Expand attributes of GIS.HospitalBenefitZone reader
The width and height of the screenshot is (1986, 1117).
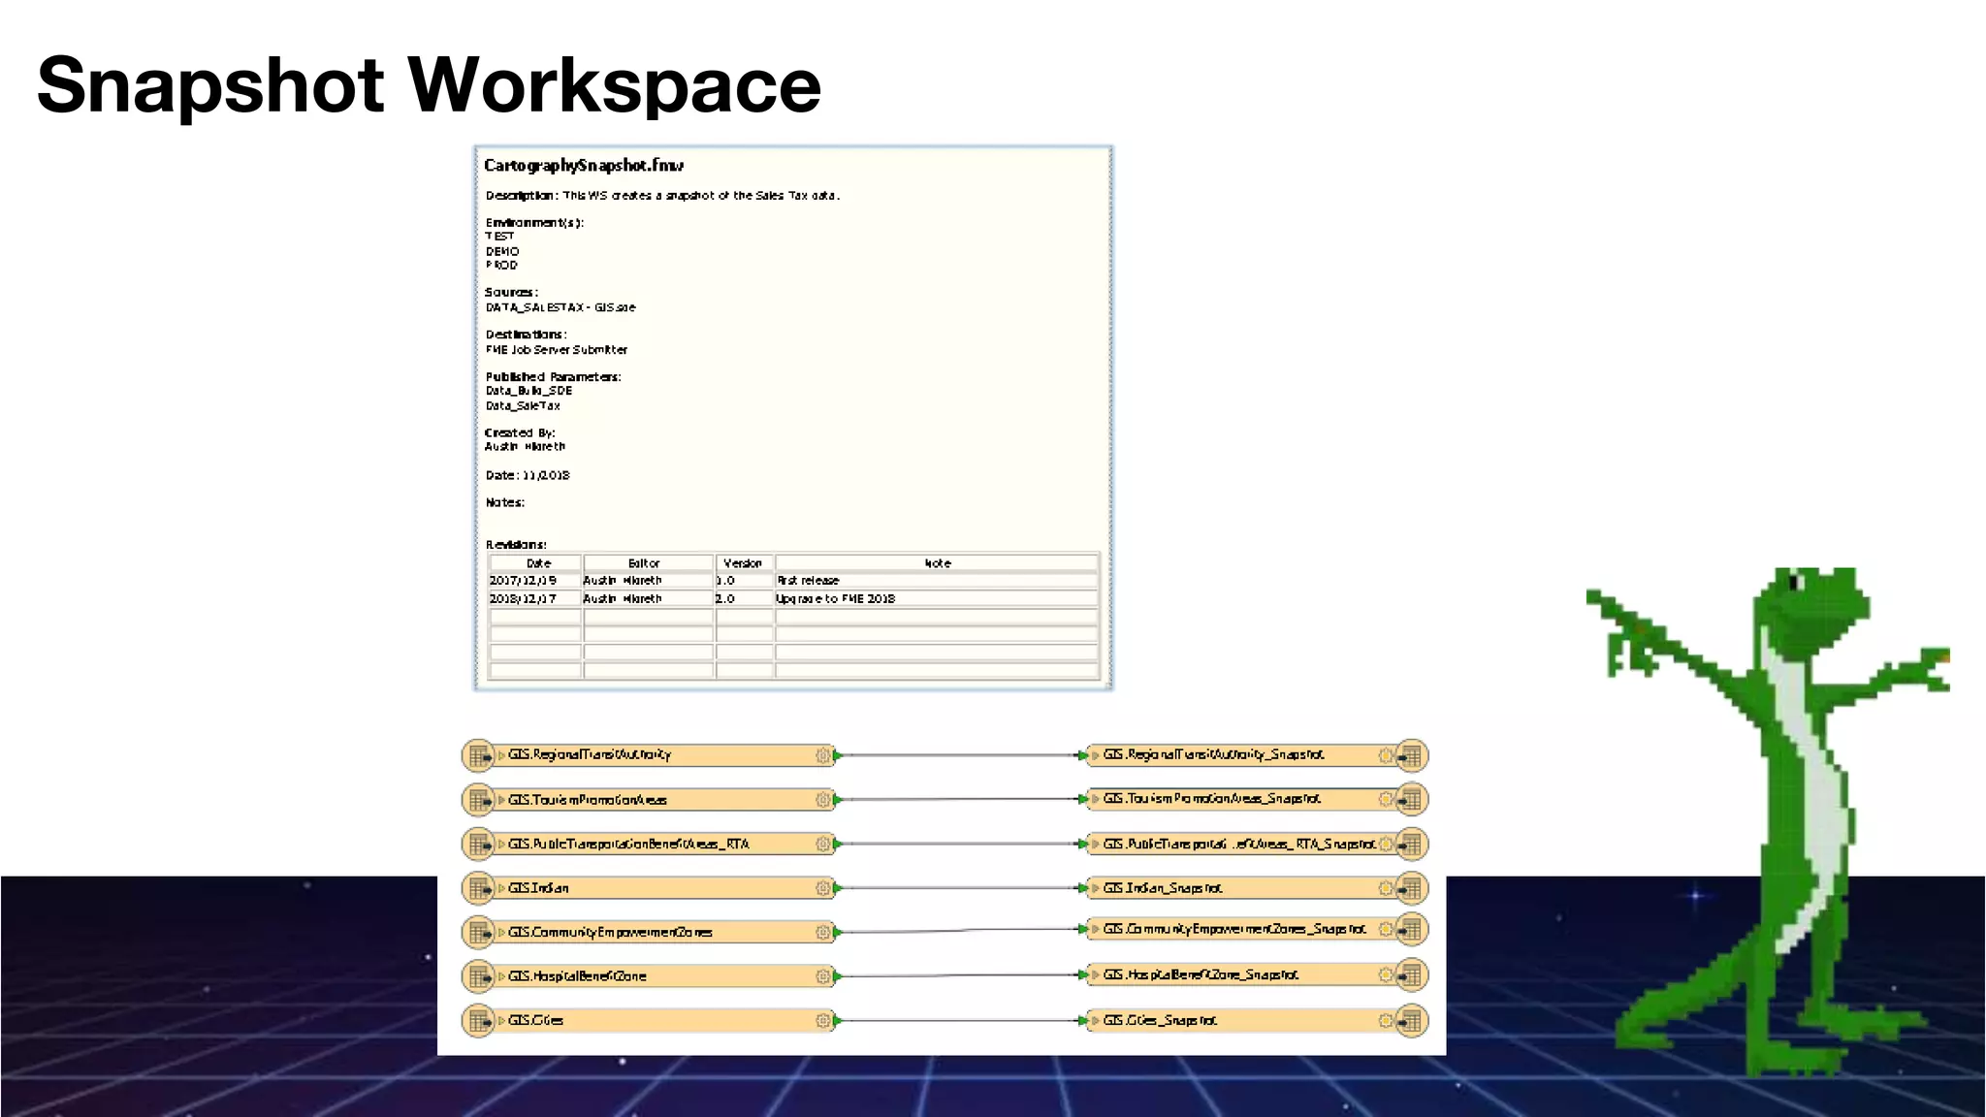pos(501,976)
